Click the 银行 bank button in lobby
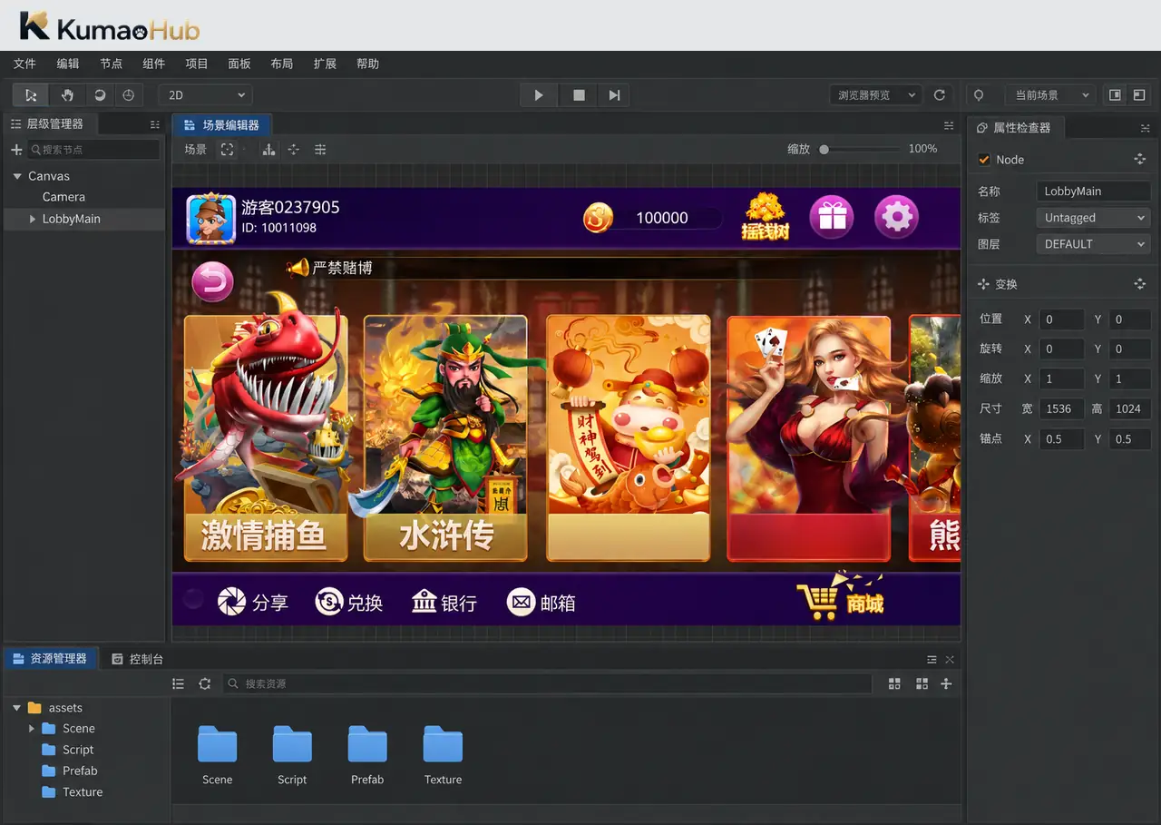The width and height of the screenshot is (1161, 825). pos(444,602)
